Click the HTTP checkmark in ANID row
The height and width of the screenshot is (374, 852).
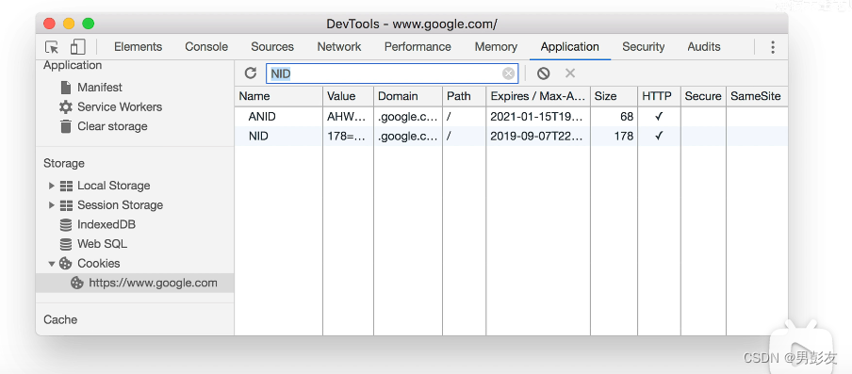pos(659,116)
